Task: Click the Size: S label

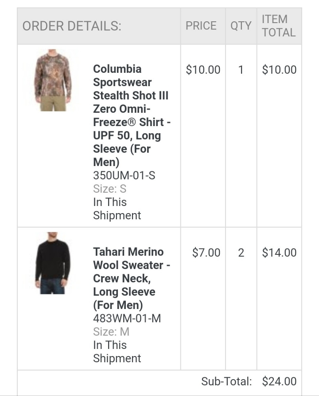Action: [109, 189]
